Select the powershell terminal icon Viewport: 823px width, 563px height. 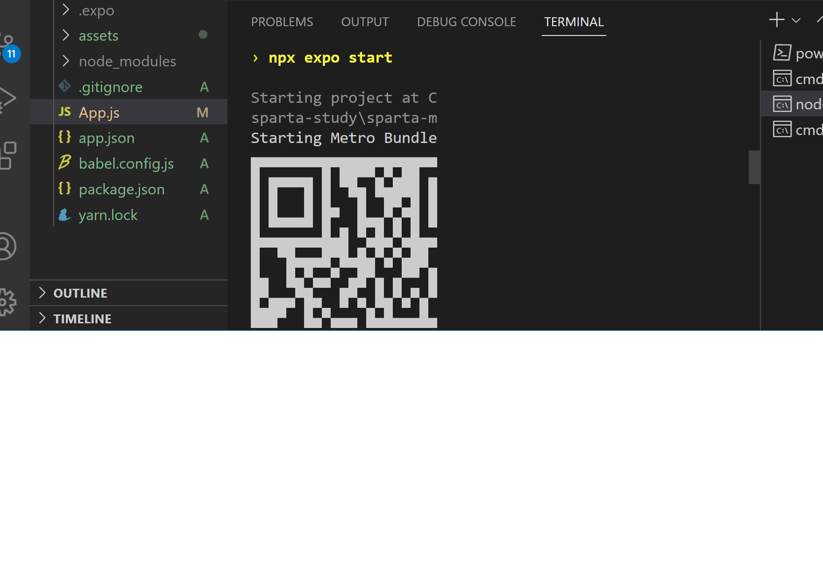point(782,53)
